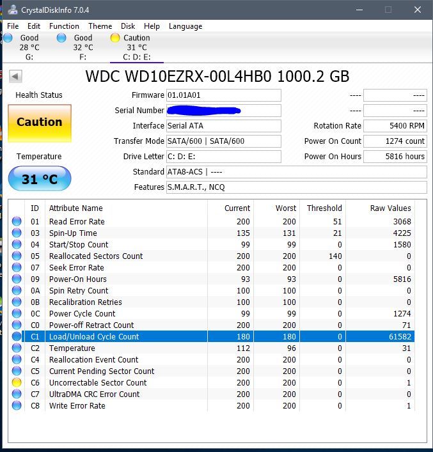Click status orb for UltraDMA CRC Error Count

click(x=17, y=394)
